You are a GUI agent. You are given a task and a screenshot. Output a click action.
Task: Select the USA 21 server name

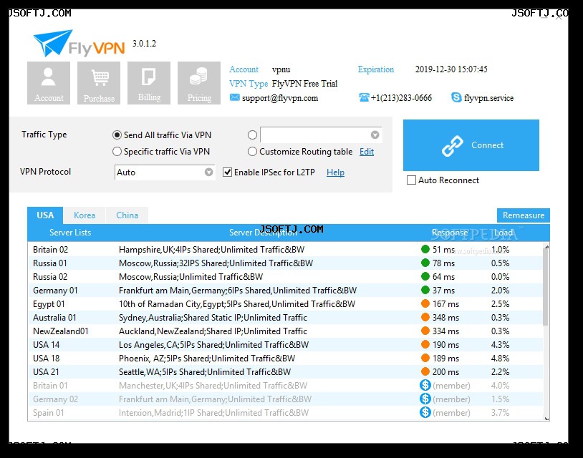click(x=46, y=372)
